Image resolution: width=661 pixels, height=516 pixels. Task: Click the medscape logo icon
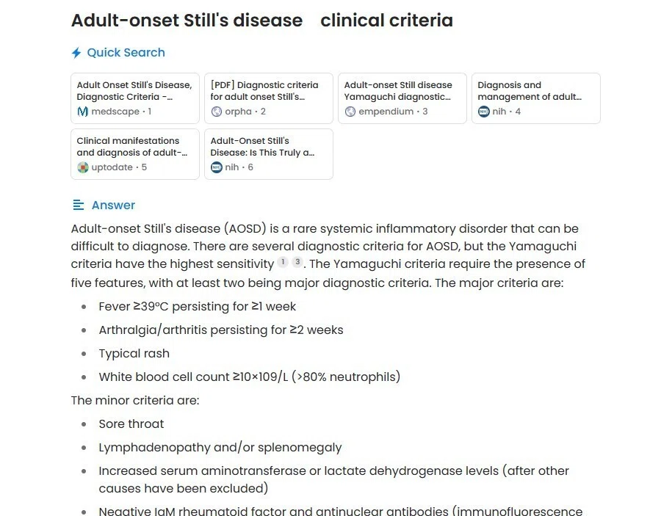(x=82, y=112)
